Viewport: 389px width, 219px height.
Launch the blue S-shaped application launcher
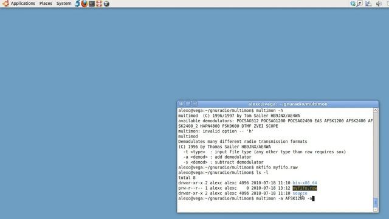(77, 4)
